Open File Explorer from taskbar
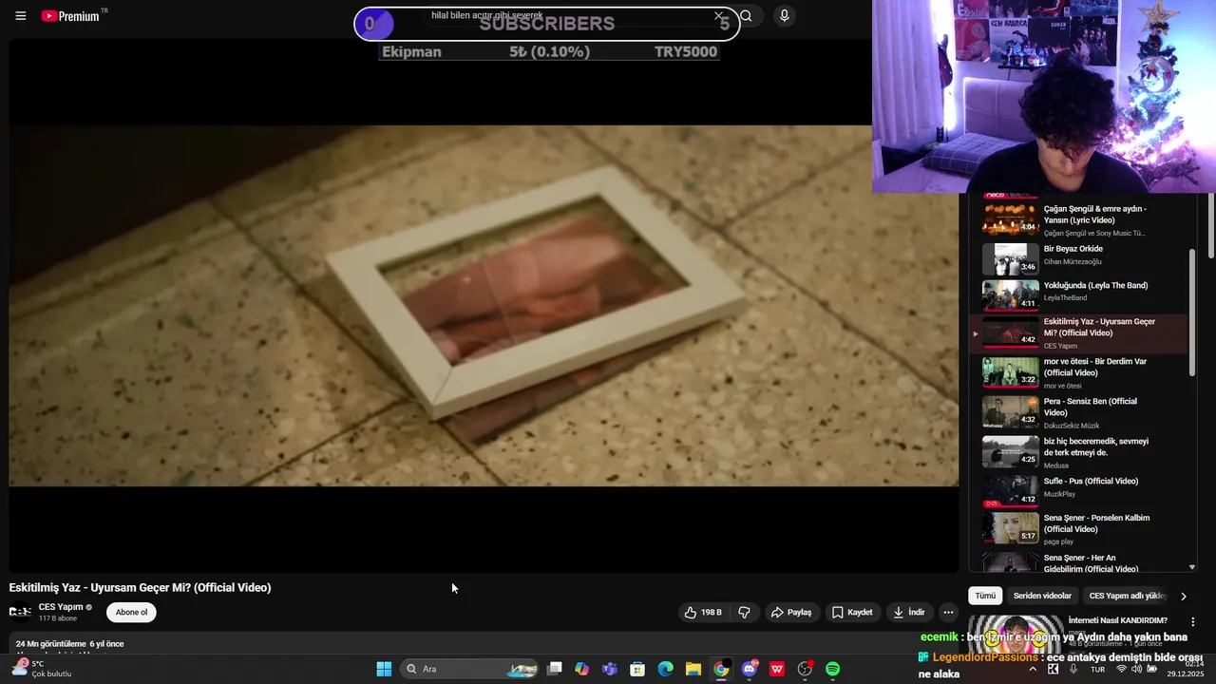 coord(693,669)
